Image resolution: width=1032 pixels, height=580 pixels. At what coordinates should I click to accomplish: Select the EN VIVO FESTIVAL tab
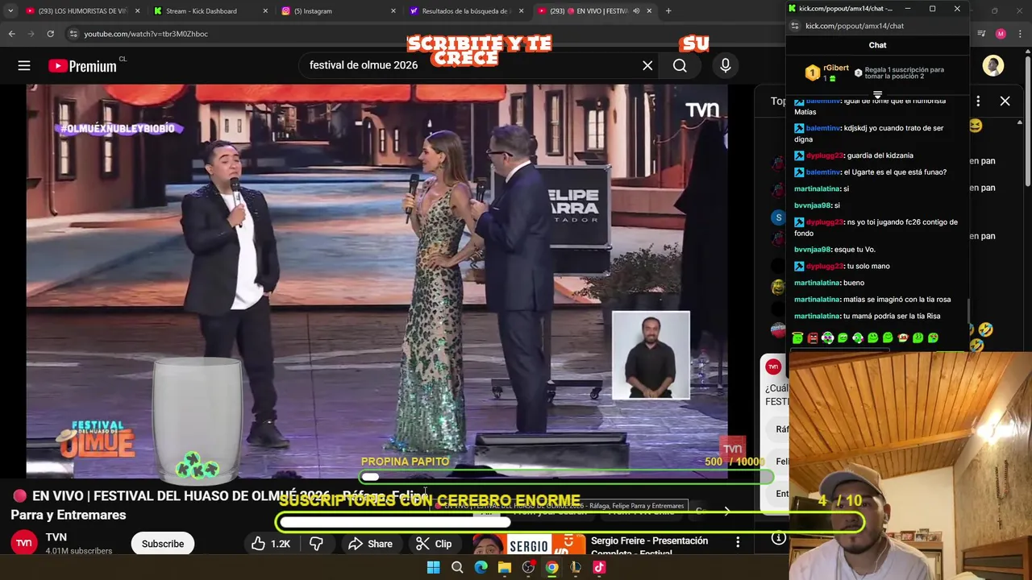(x=589, y=11)
